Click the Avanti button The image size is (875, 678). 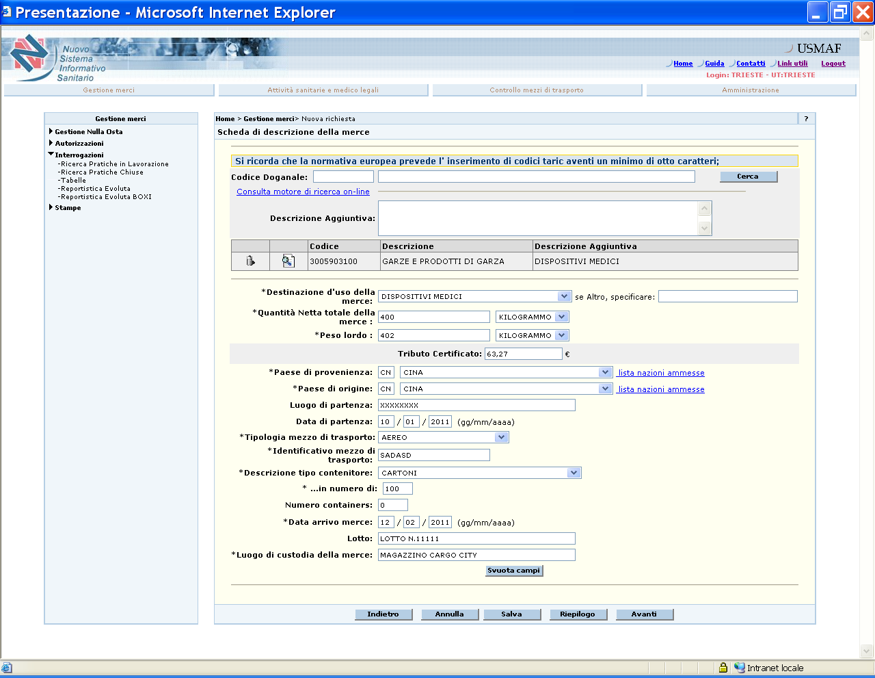point(645,614)
